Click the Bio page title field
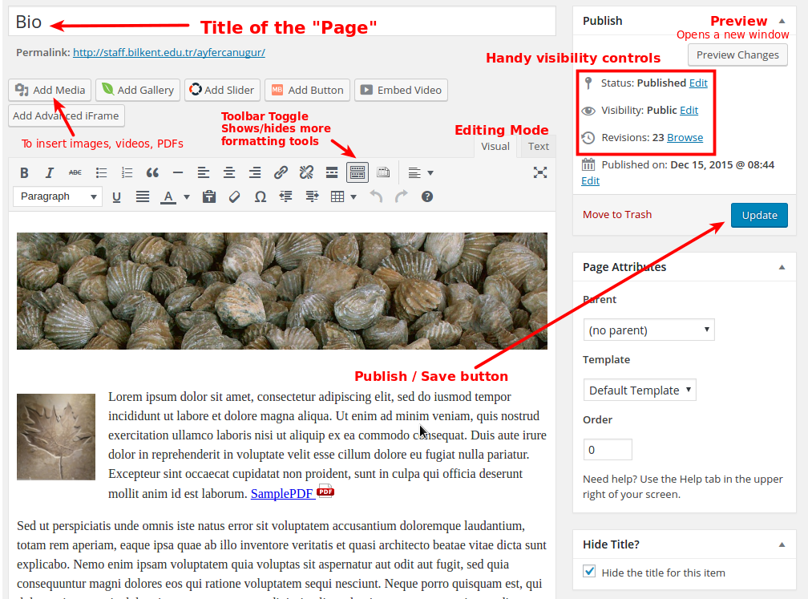 pyautogui.click(x=282, y=22)
